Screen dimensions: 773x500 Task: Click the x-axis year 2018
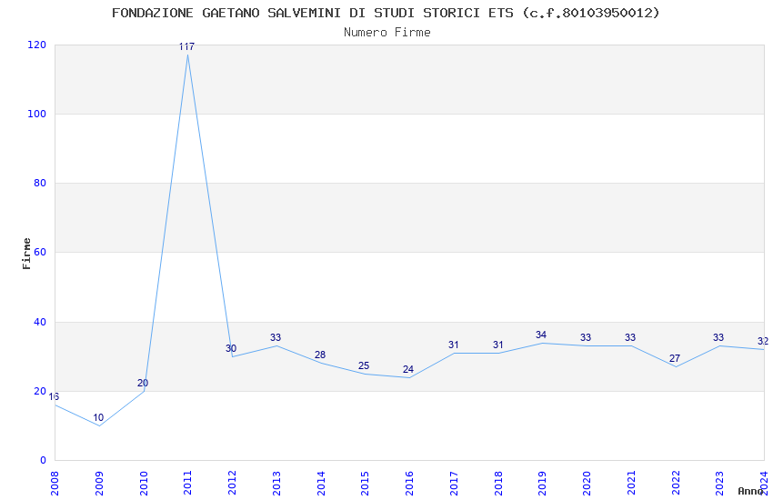click(x=498, y=483)
